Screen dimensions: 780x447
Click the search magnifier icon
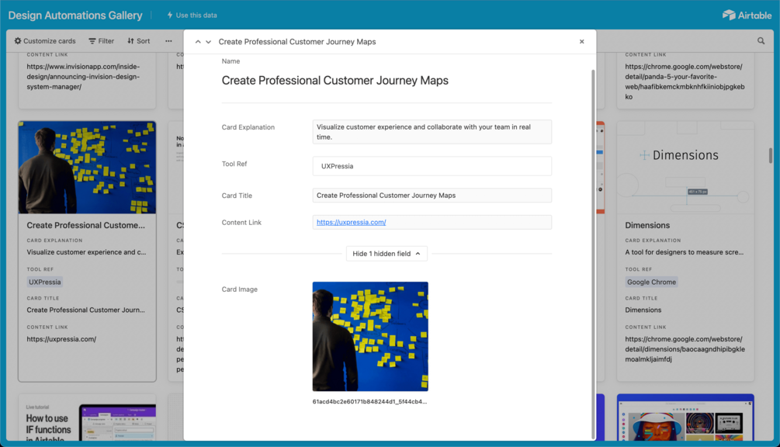[761, 41]
